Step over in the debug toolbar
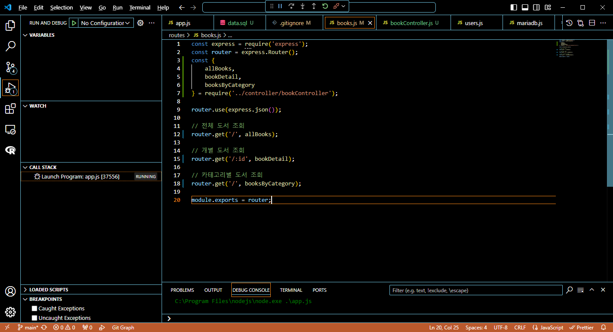The image size is (613, 332). 291,6
